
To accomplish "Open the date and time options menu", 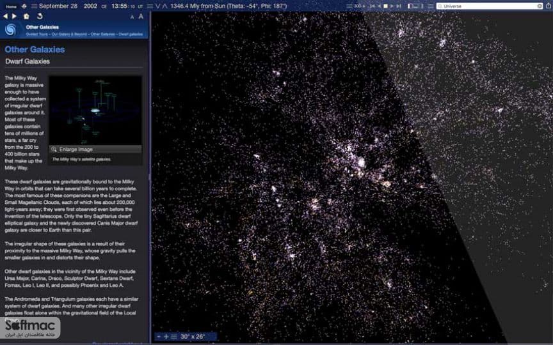I will point(34,6).
